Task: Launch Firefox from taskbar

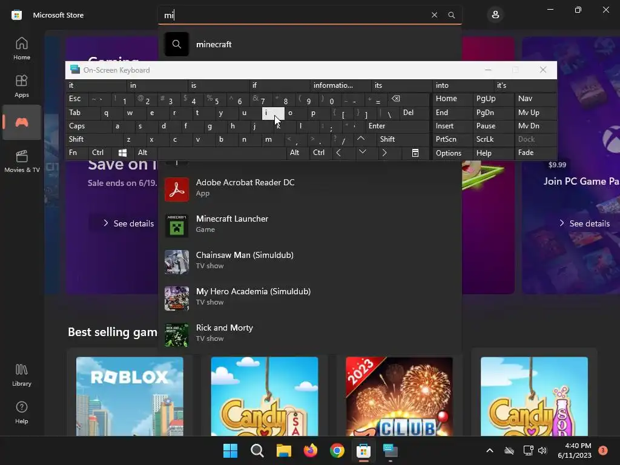Action: tap(311, 450)
